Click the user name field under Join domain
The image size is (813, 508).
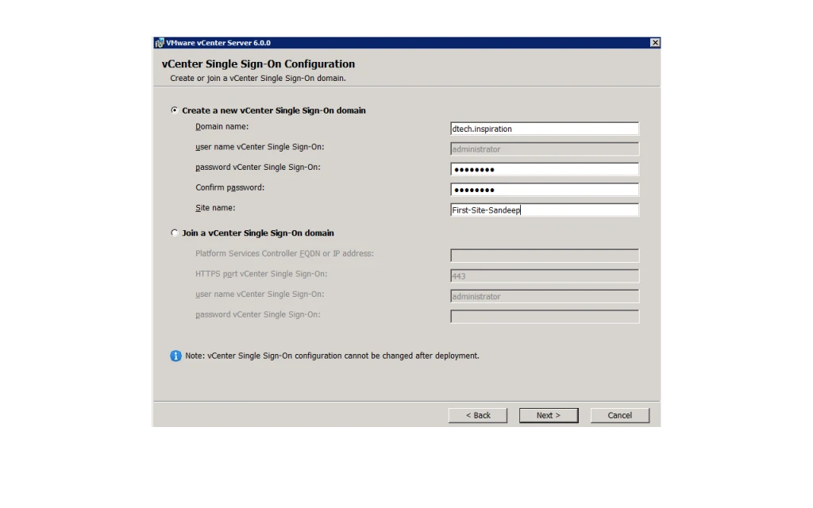(x=545, y=296)
